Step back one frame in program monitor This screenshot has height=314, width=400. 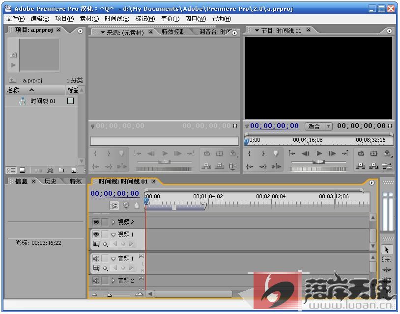click(305, 153)
